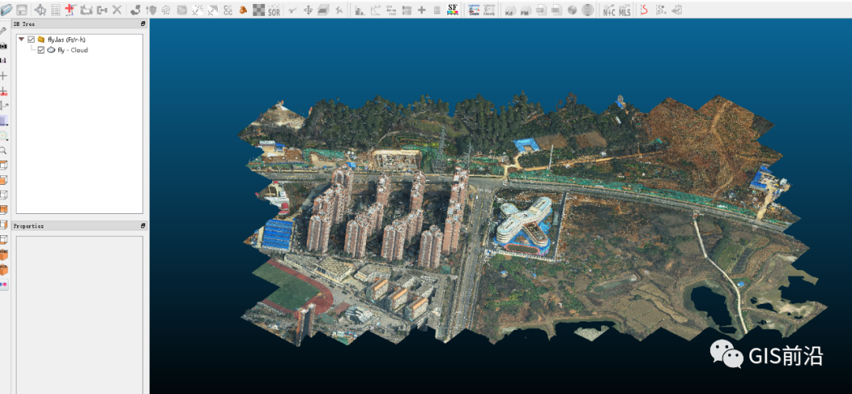Click the red cross translate/rotate icon
This screenshot has width=852, height=394.
coord(71,9)
